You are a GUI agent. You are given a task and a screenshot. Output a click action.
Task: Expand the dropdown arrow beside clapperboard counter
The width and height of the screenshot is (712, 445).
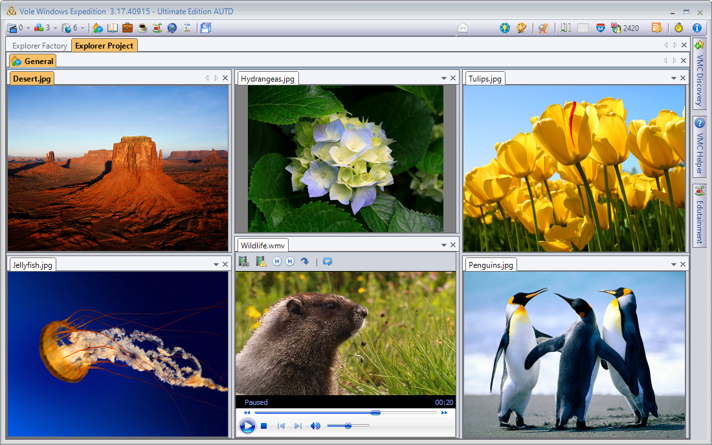tap(28, 28)
